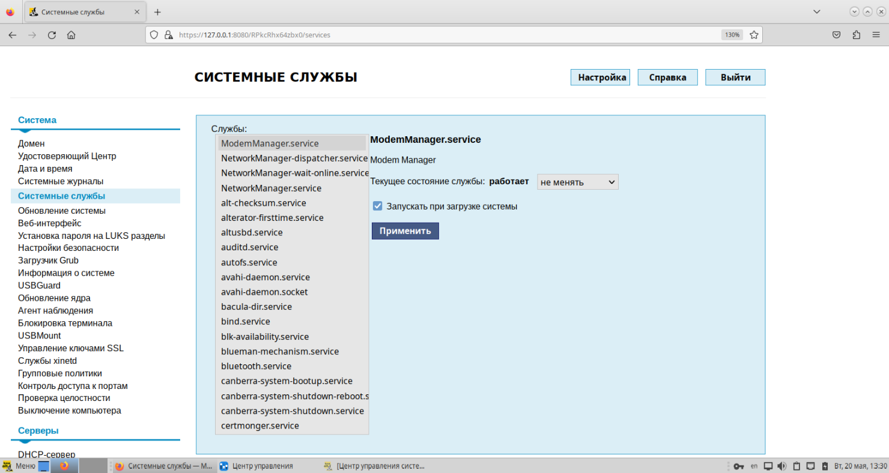Click the Firefox View icon in tab bar
The width and height of the screenshot is (889, 473).
tap(10, 12)
